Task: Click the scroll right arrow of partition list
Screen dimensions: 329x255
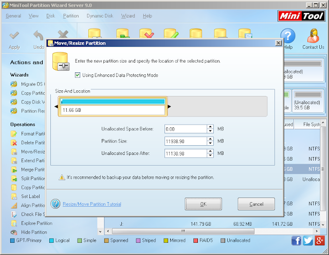Action: pyautogui.click(x=317, y=231)
